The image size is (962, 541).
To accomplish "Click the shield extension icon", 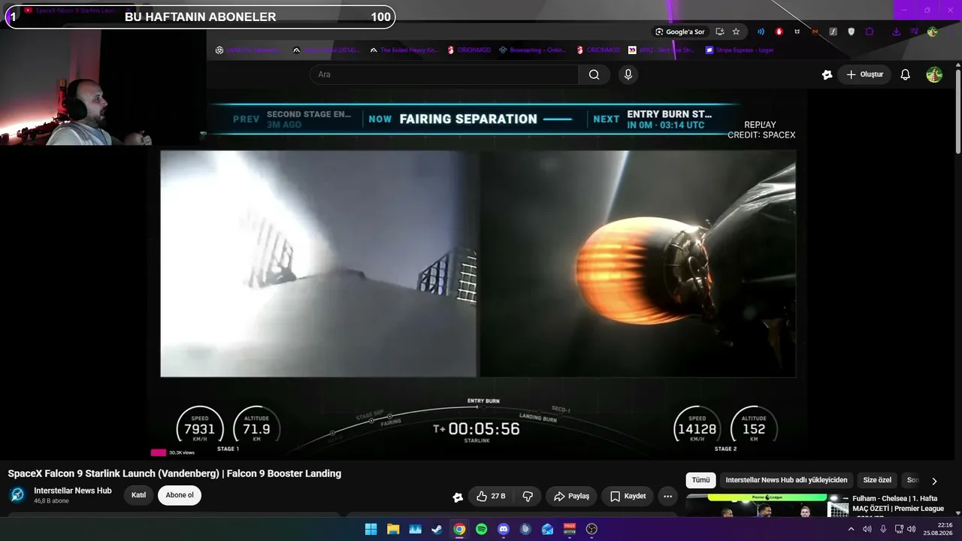I will 852,32.
